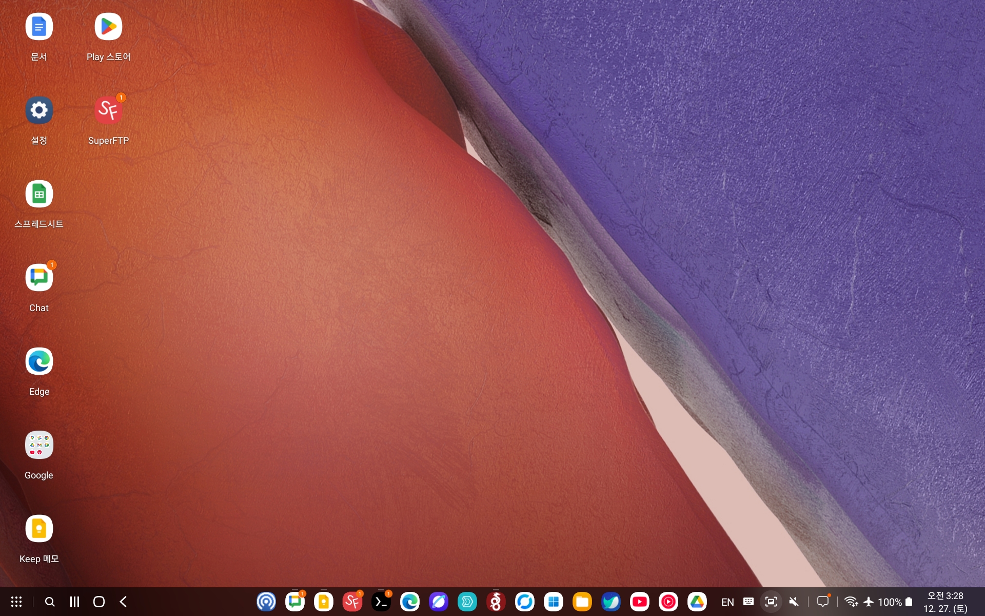Open Keep 메모 from the desktop

click(x=39, y=529)
